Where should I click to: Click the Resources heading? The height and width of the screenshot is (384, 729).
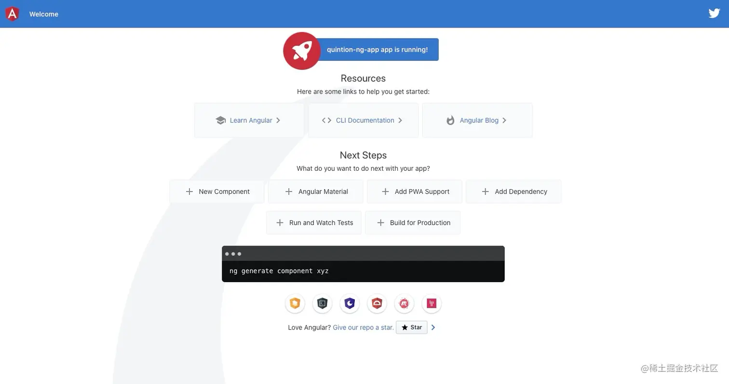(x=363, y=78)
